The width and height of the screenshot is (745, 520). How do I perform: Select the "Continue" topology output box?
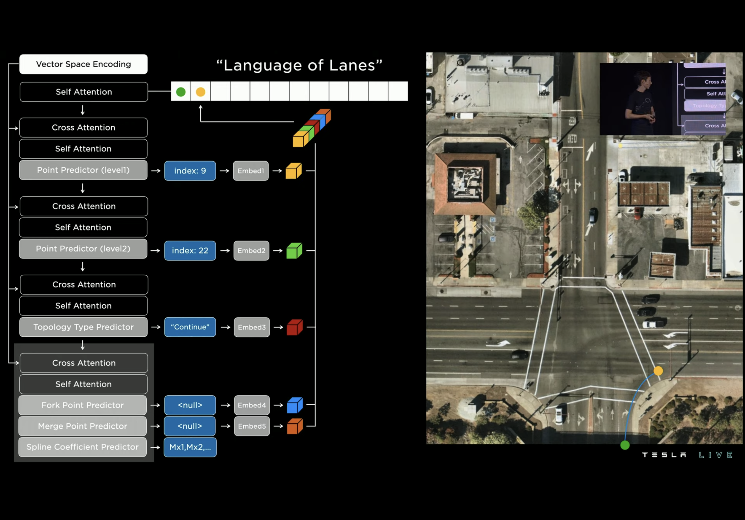190,327
